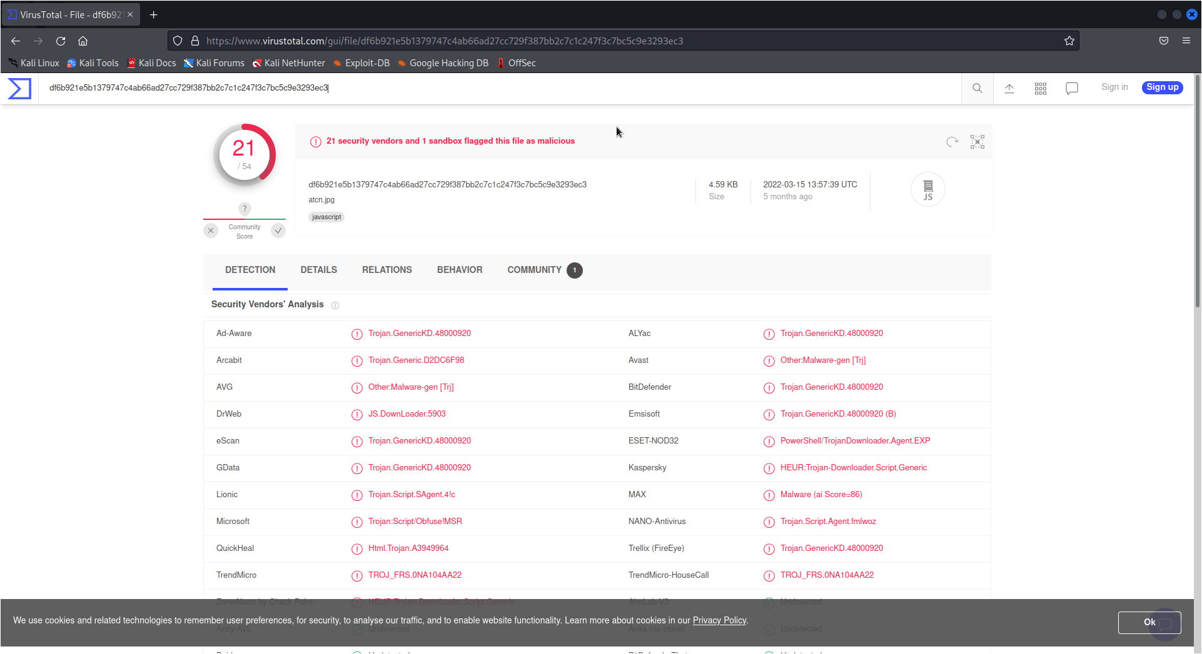Open the comments speech bubble icon

coord(1072,89)
